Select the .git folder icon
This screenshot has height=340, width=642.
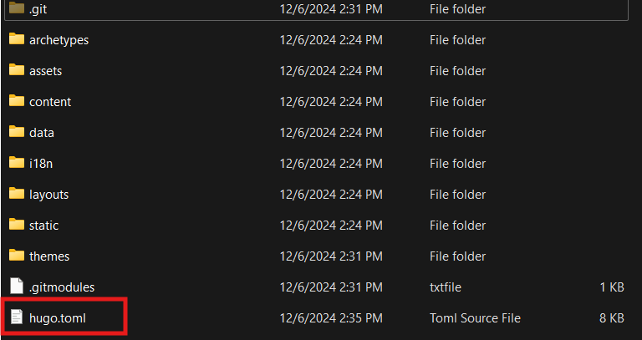tap(17, 8)
